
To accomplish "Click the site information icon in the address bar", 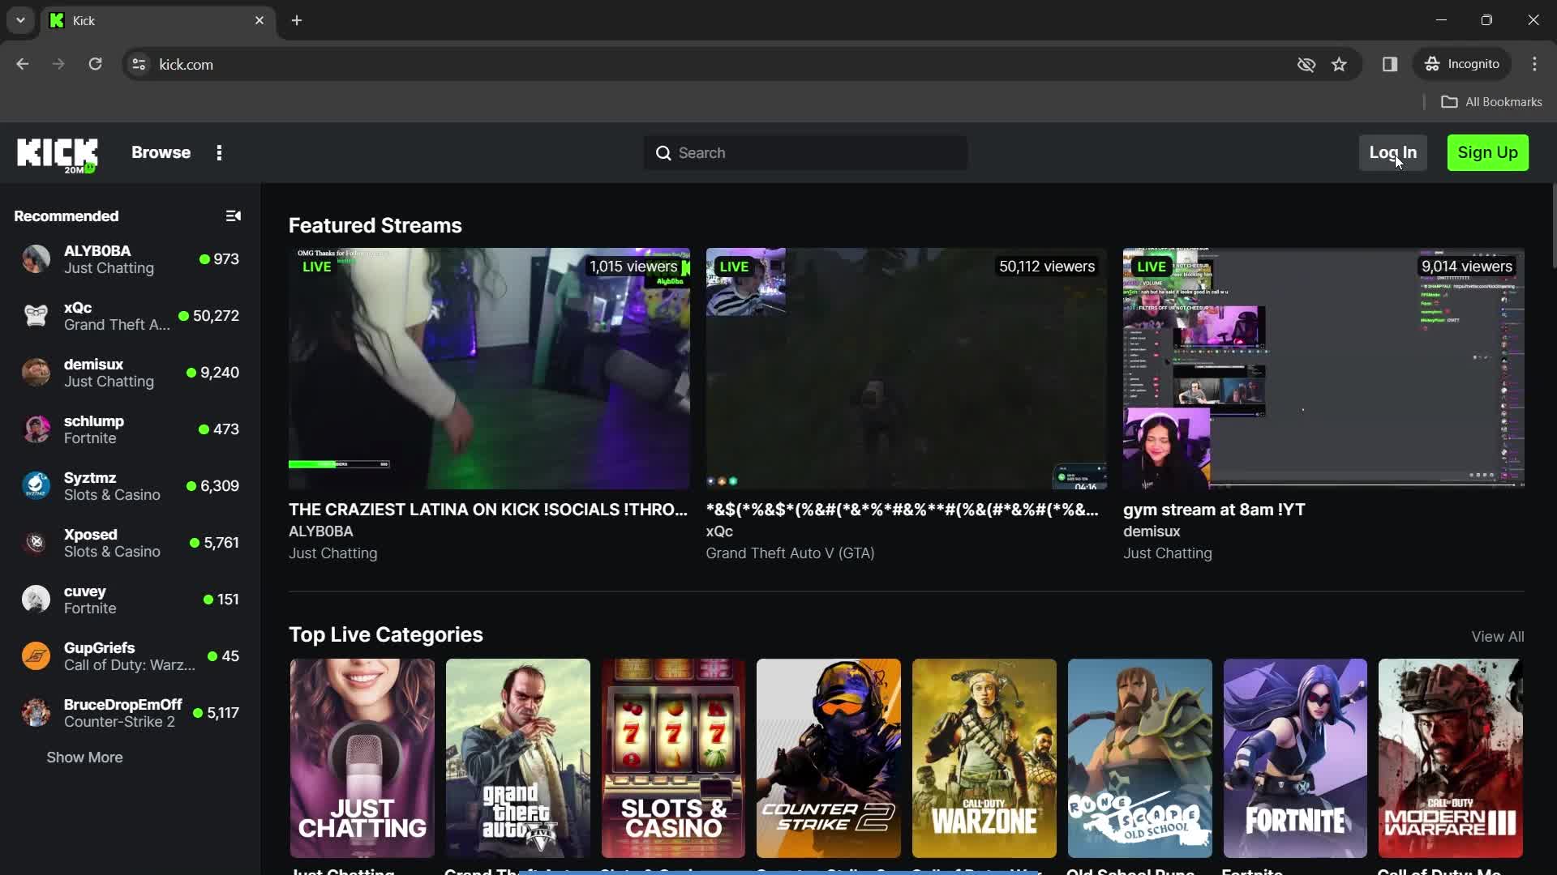I will coord(139,64).
